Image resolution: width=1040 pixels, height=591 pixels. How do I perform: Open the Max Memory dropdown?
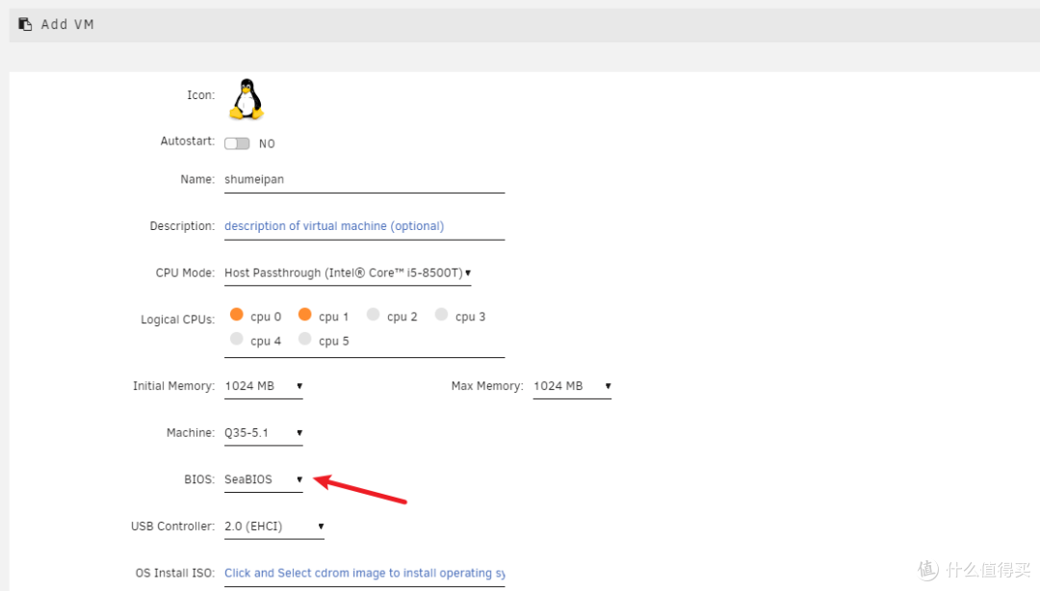click(572, 386)
